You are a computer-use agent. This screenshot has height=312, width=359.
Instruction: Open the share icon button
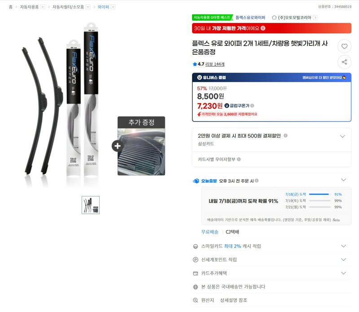(344, 62)
